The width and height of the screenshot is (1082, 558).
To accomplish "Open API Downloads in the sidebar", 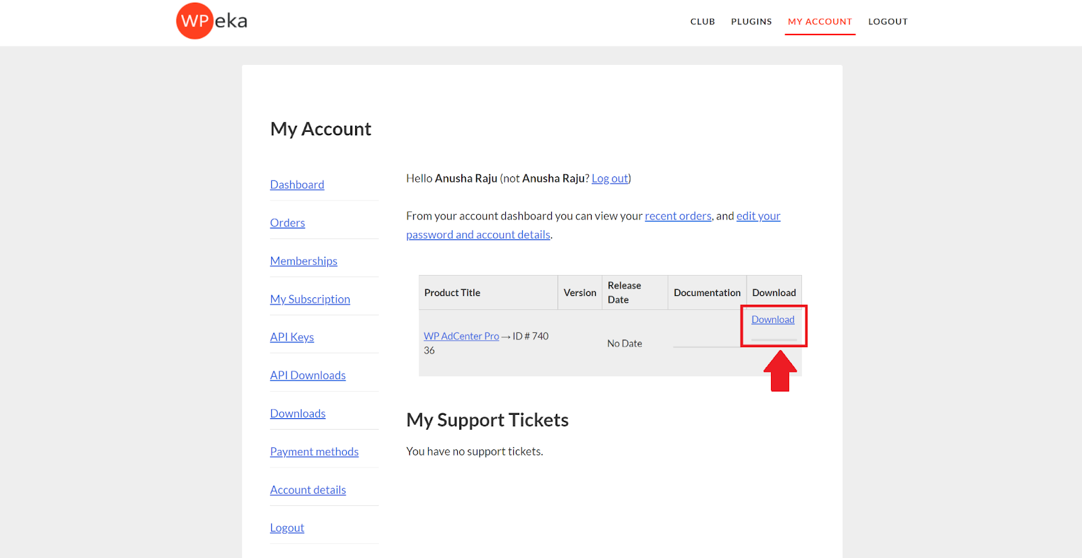I will coord(308,376).
